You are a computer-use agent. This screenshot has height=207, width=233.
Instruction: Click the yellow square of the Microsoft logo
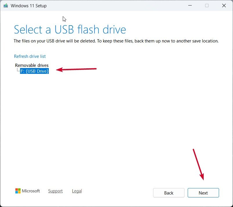pos(19,192)
